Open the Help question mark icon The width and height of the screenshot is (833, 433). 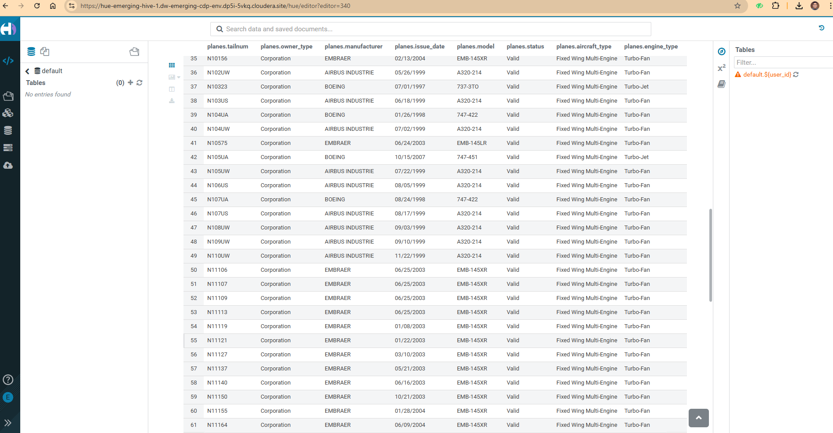tap(8, 380)
